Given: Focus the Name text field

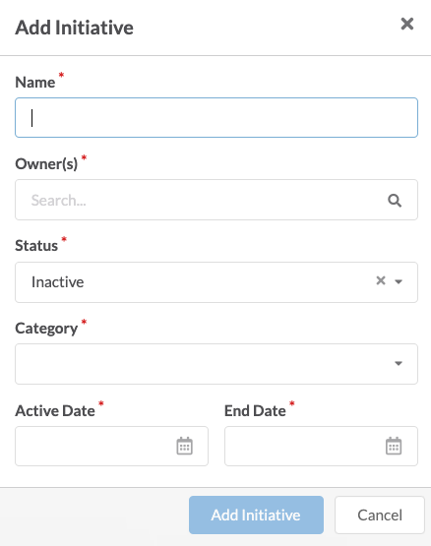Looking at the screenshot, I should point(216,118).
